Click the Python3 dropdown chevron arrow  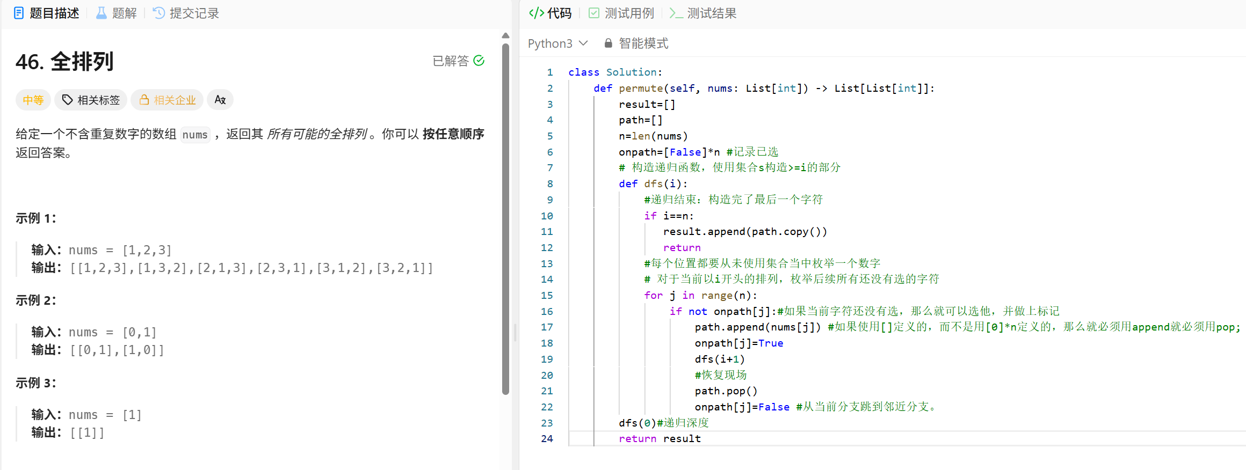pyautogui.click(x=583, y=43)
